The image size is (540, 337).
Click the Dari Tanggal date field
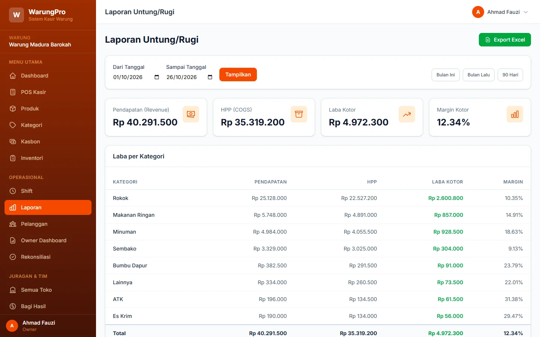click(x=136, y=77)
